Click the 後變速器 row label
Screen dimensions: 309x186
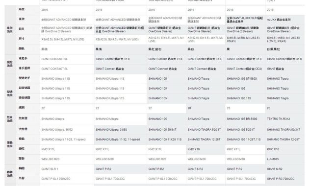(x=25, y=98)
